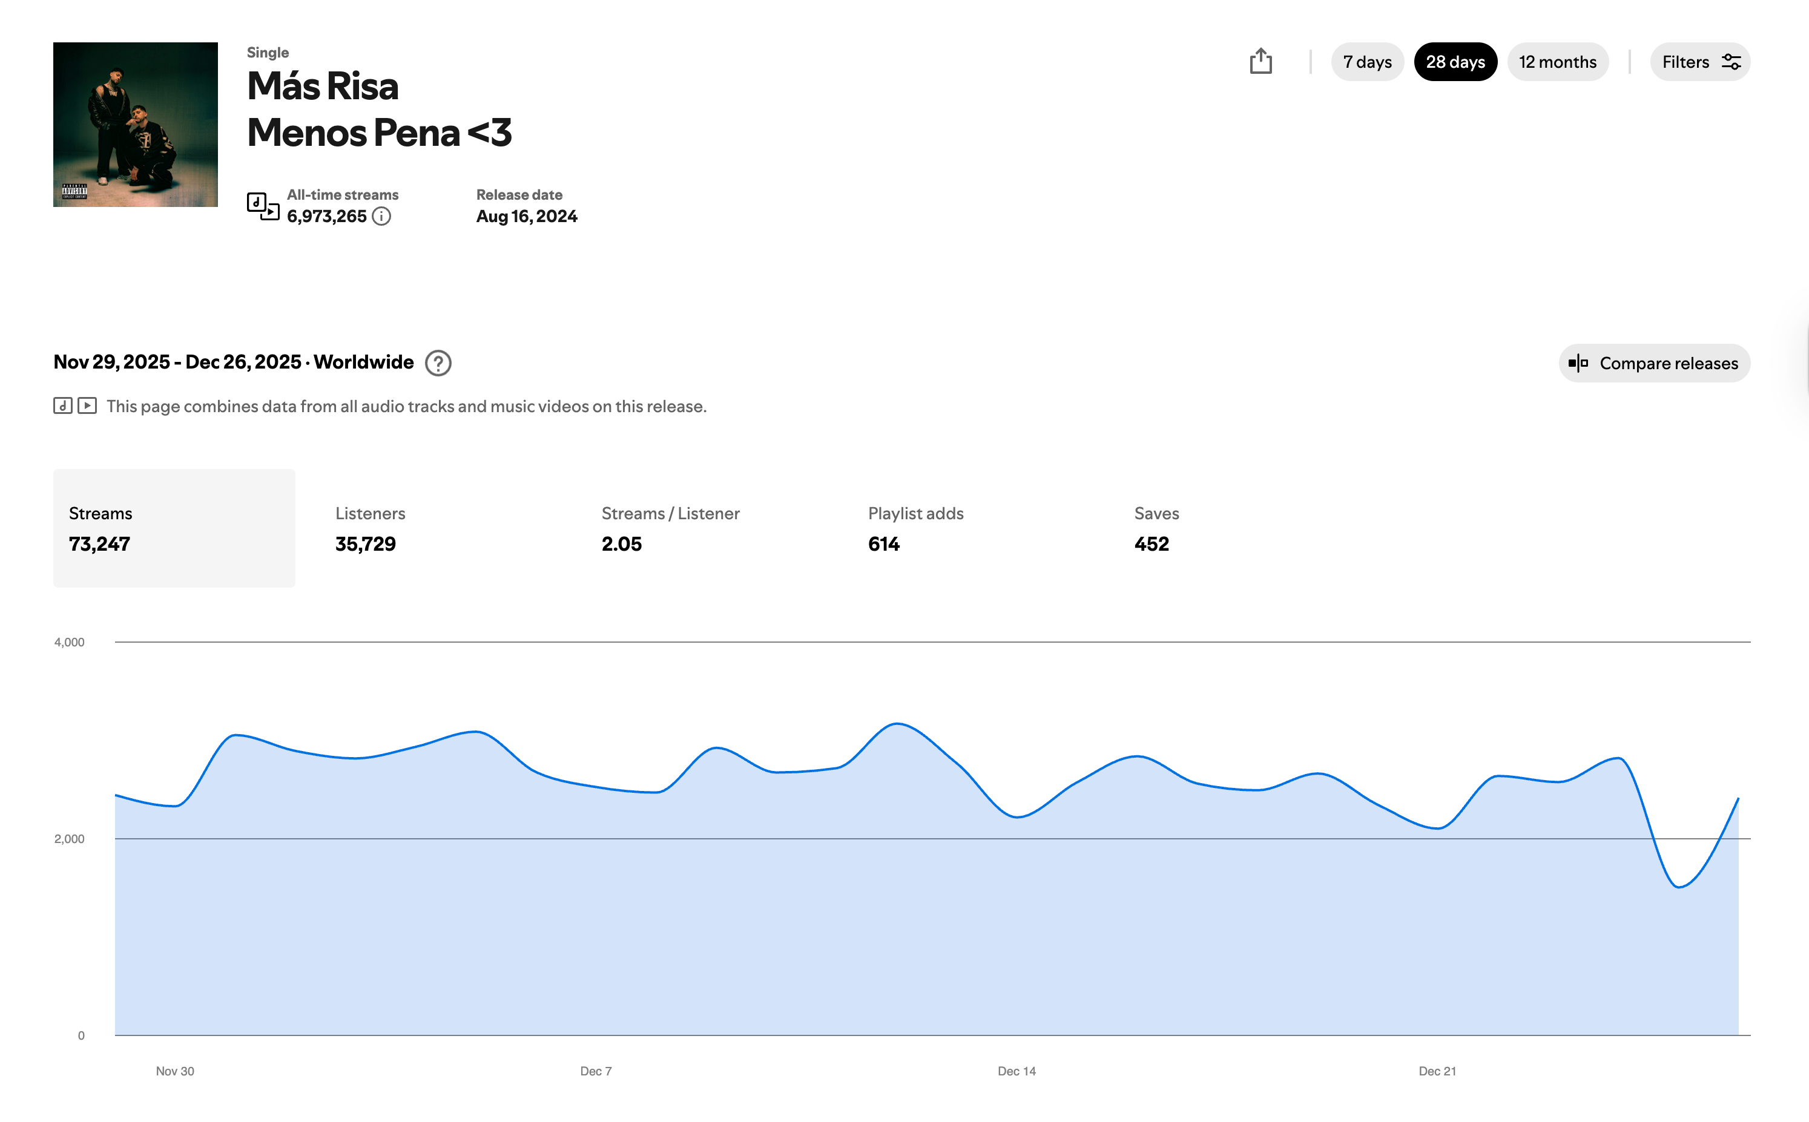Switch to the Listeners metric tab
The width and height of the screenshot is (1809, 1122).
pyautogui.click(x=370, y=528)
